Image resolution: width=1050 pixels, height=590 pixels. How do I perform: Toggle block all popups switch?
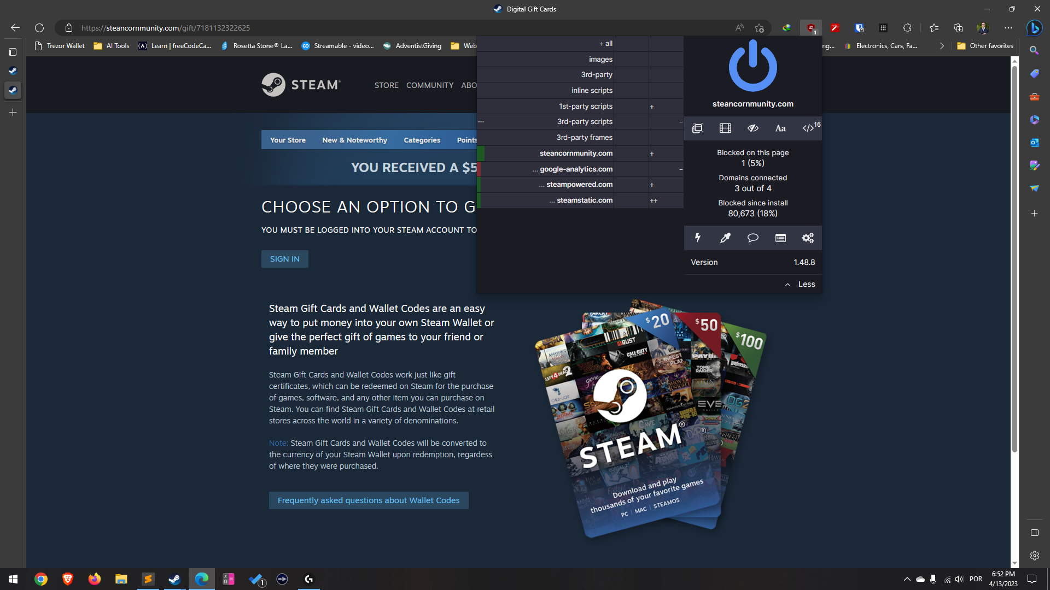click(x=697, y=128)
